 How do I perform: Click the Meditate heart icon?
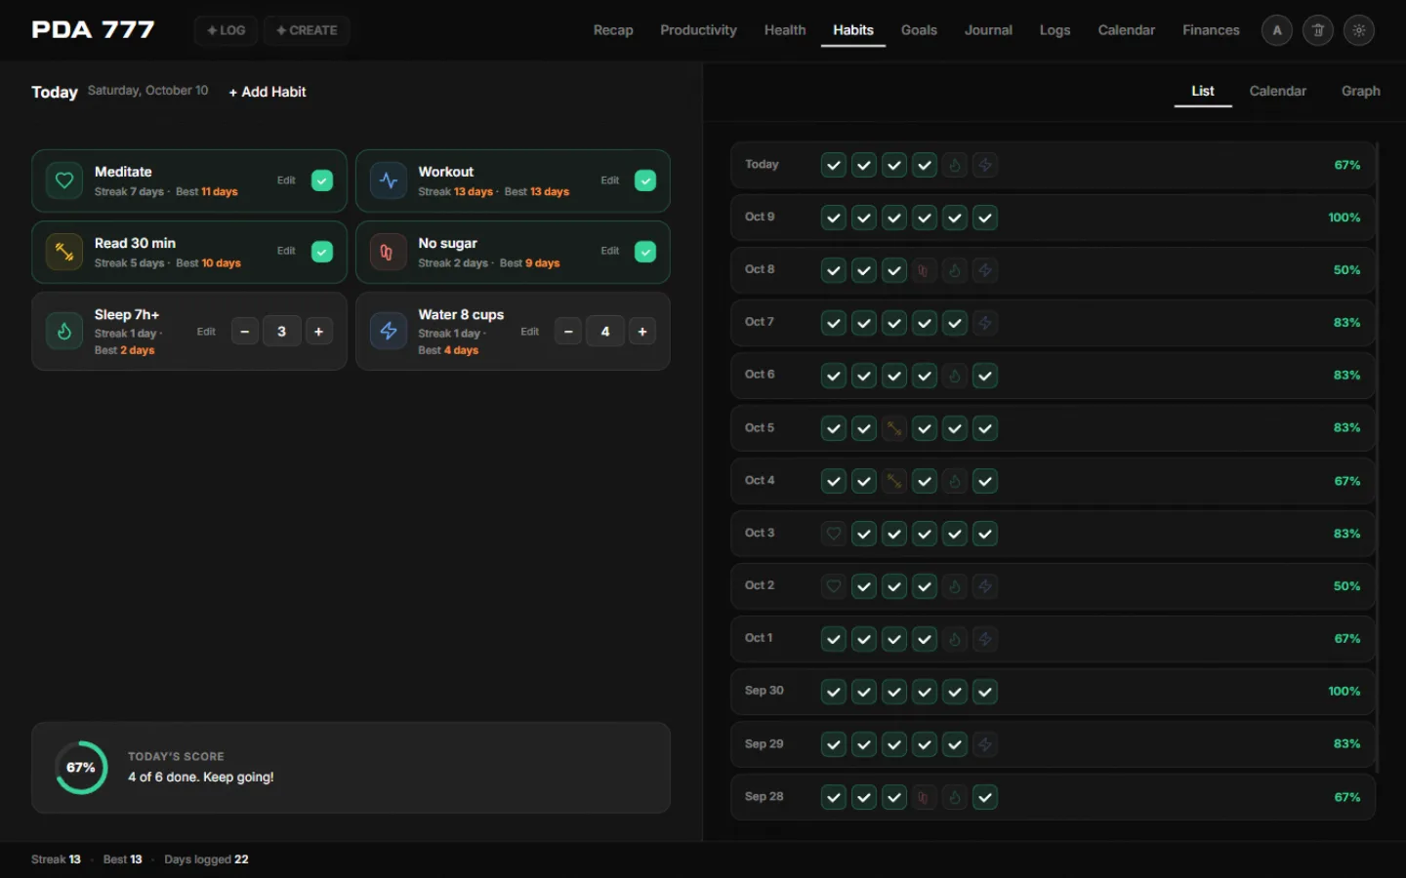pyautogui.click(x=64, y=180)
